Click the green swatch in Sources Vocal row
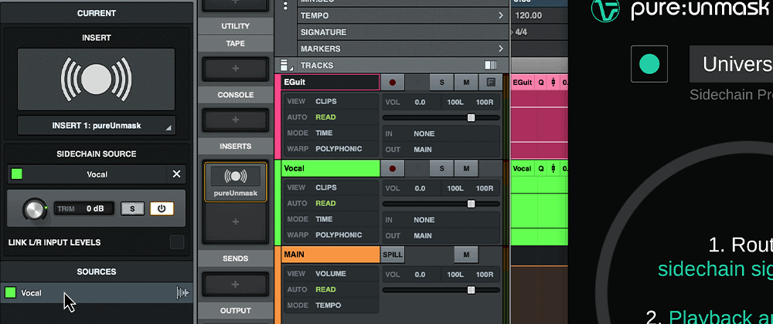Image resolution: width=773 pixels, height=324 pixels. click(10, 292)
